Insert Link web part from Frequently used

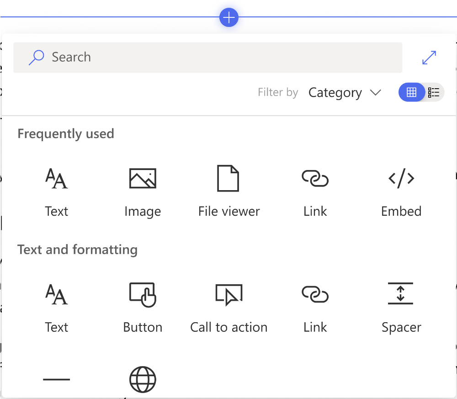pyautogui.click(x=315, y=191)
